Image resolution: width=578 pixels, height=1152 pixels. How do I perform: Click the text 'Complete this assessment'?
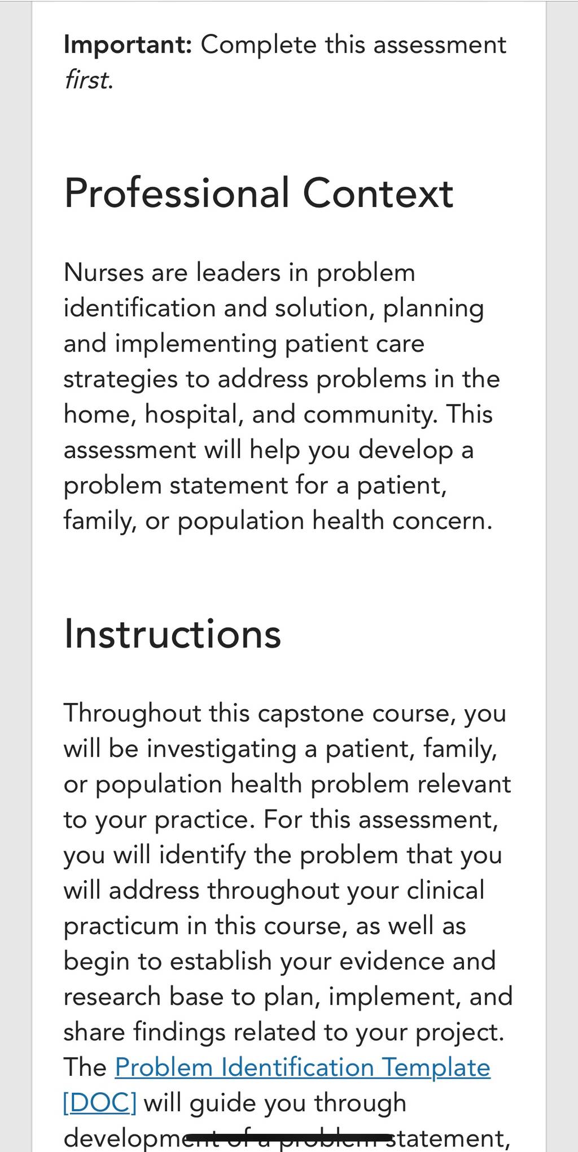tap(354, 45)
